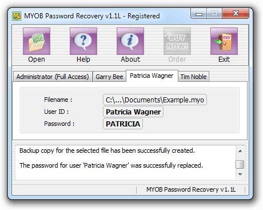Switch to Administrator (Full Access) tab
Viewport: 263px width, 210px height.
(53, 77)
